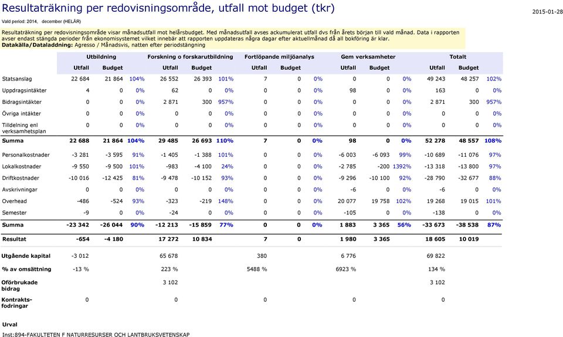Open the 77% cost Summa percentage

click(x=226, y=224)
